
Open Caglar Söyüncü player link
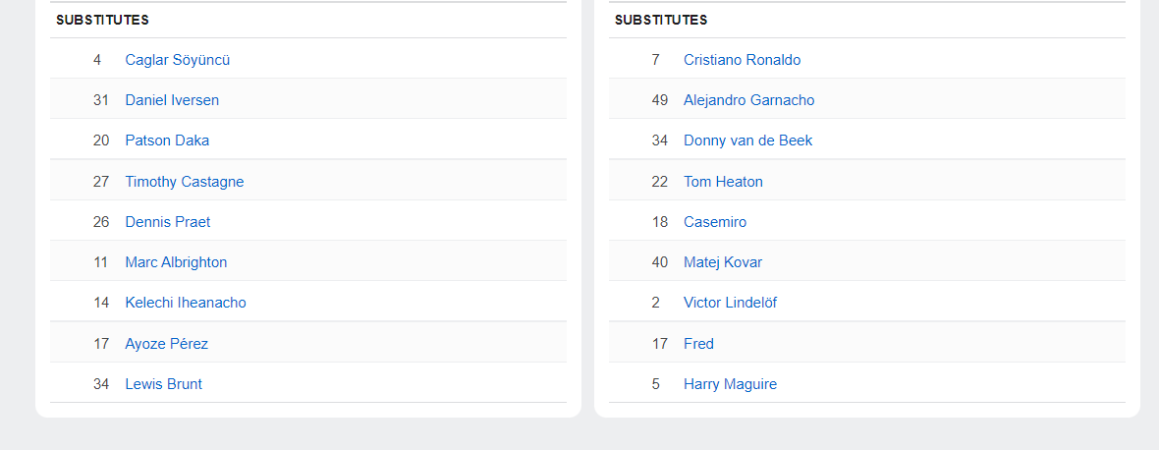[x=178, y=60]
